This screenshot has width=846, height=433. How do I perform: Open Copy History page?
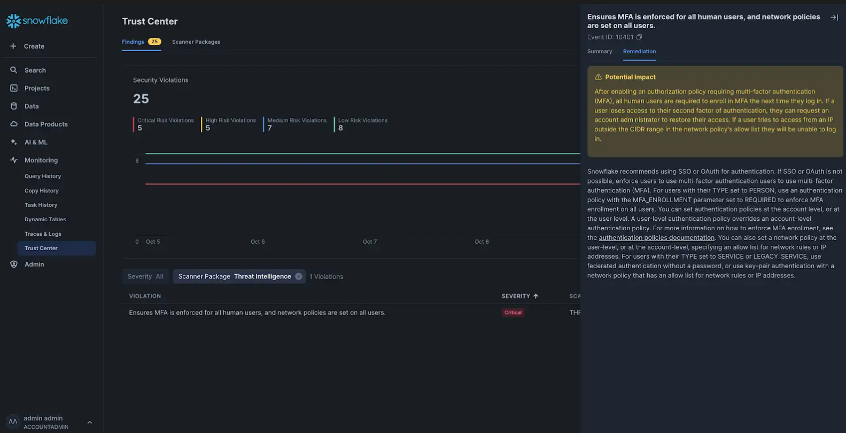tap(42, 190)
